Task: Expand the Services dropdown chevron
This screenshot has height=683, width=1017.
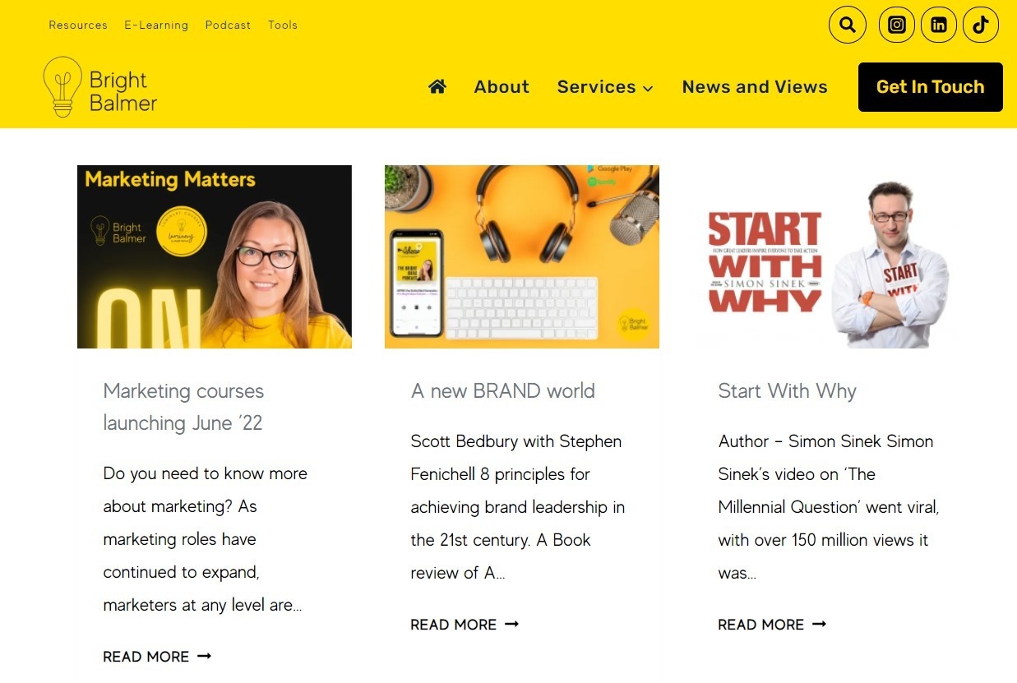Action: tap(648, 88)
